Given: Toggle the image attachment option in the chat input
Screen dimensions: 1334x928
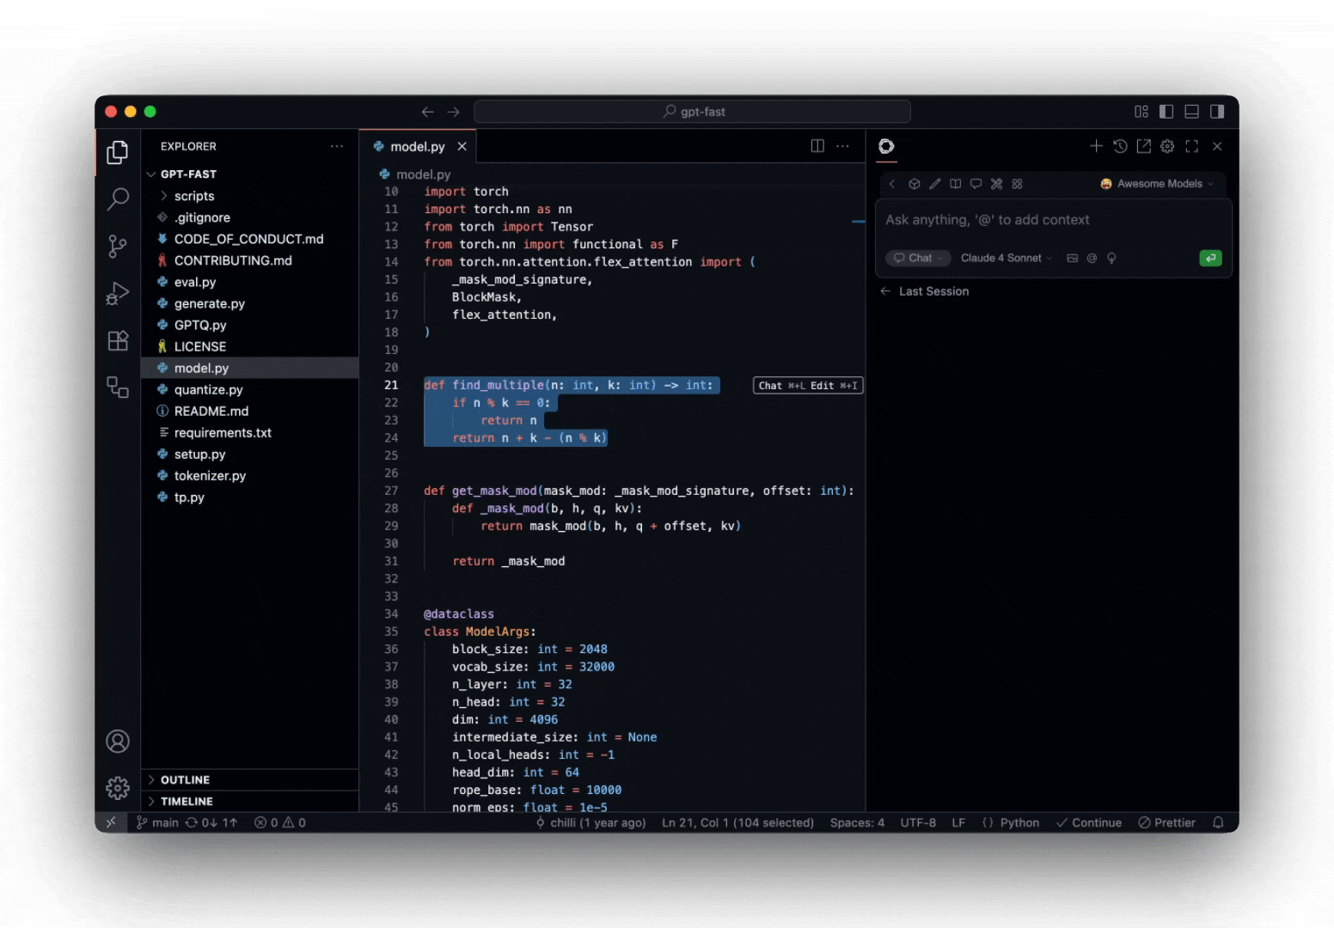Looking at the screenshot, I should click(x=1071, y=258).
